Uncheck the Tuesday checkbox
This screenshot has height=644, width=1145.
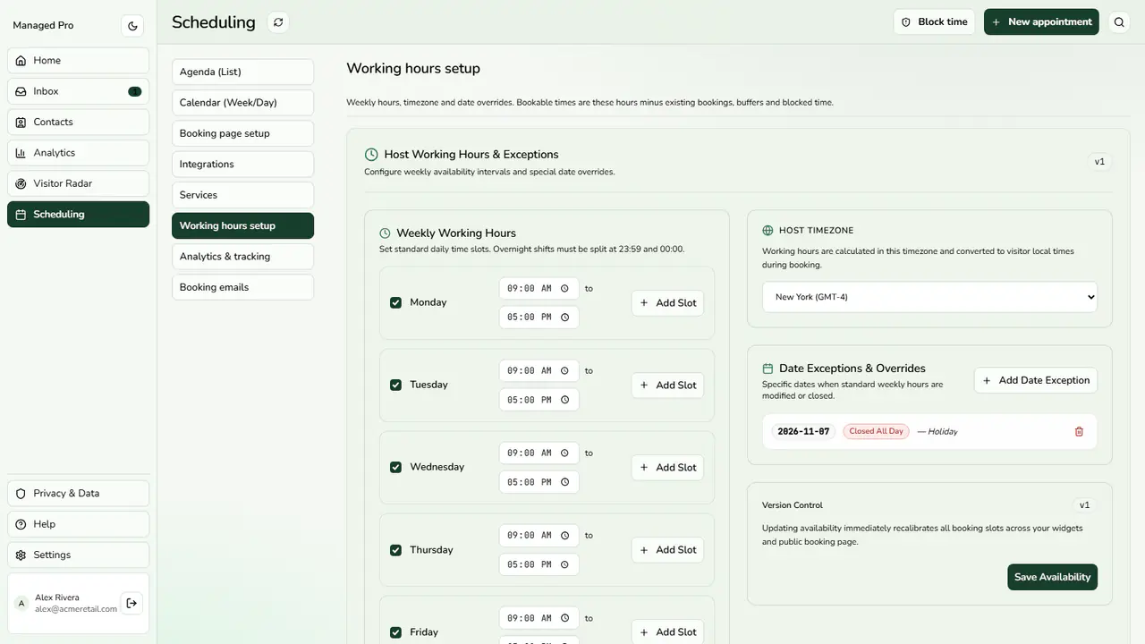coord(395,385)
